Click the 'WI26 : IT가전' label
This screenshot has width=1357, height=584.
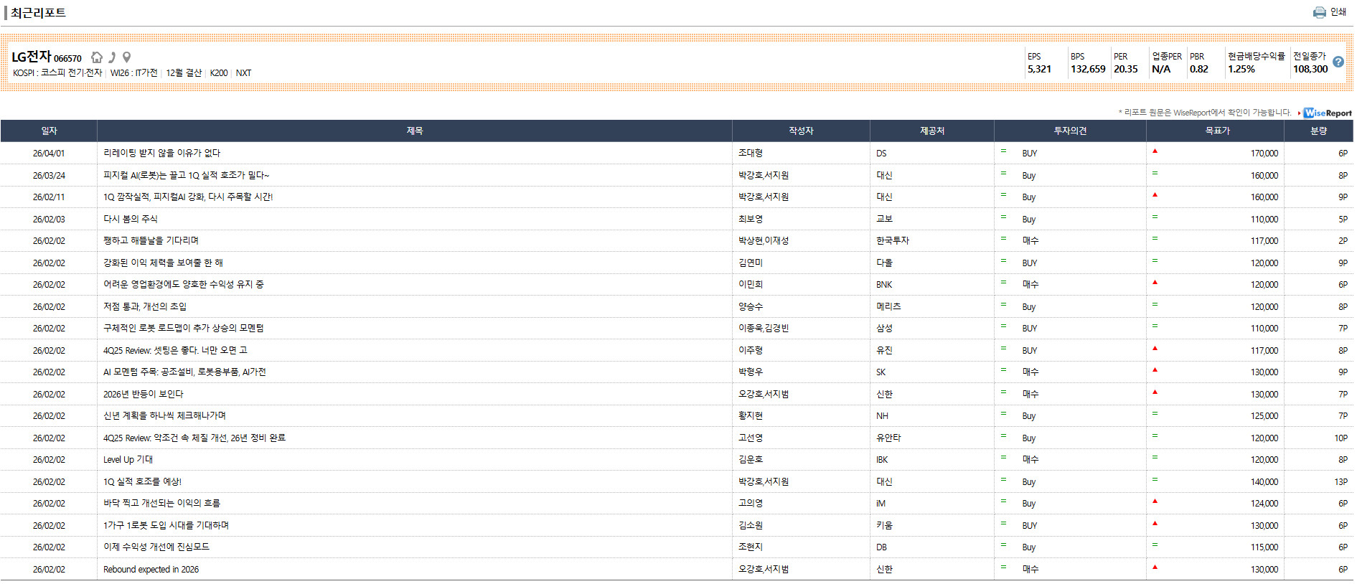pyautogui.click(x=134, y=73)
